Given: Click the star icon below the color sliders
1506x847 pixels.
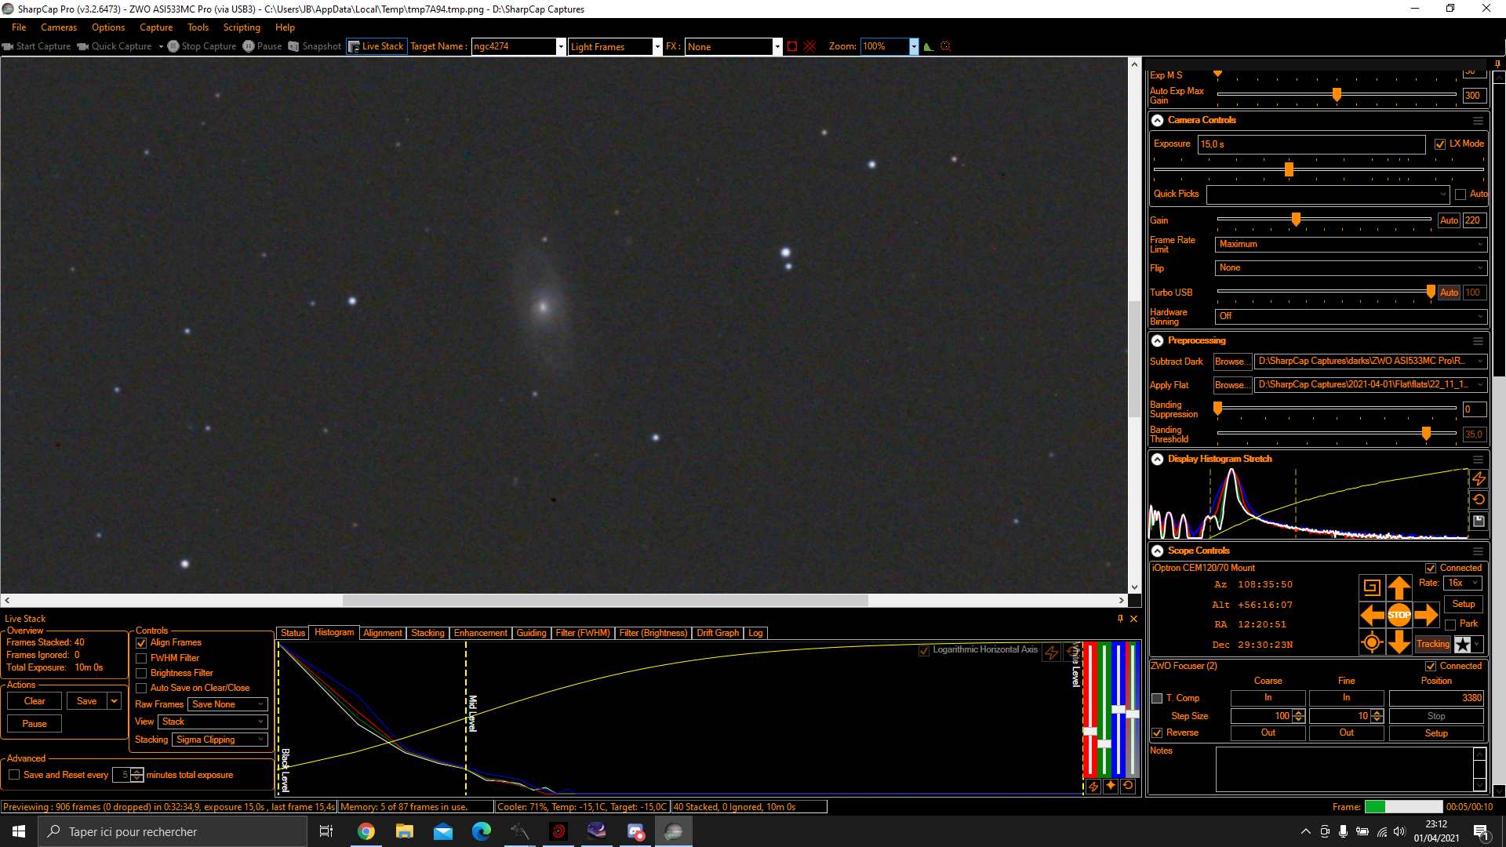Looking at the screenshot, I should (1111, 786).
